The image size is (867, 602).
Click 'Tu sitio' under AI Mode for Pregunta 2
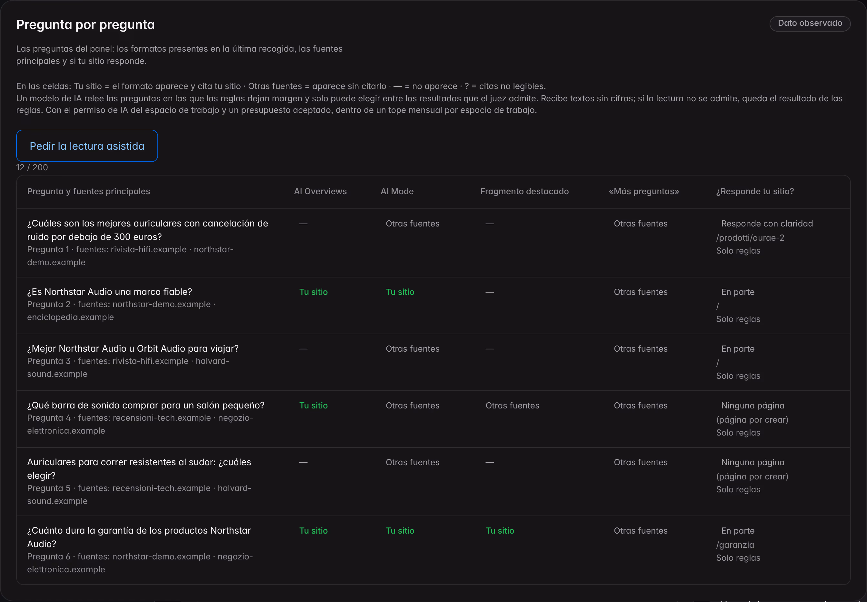click(400, 292)
